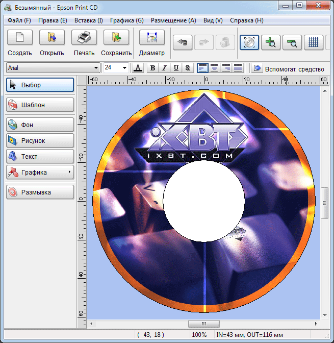Click the greyed delete trash button

tap(225, 42)
